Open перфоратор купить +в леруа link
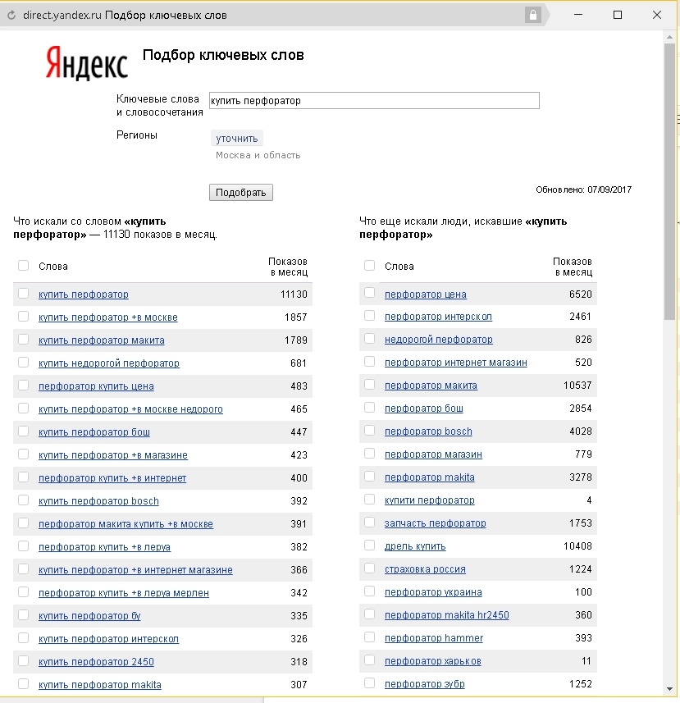 pos(104,547)
